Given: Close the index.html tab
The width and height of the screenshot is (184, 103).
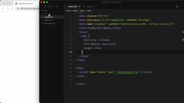Looking at the screenshot, I should [79, 7].
